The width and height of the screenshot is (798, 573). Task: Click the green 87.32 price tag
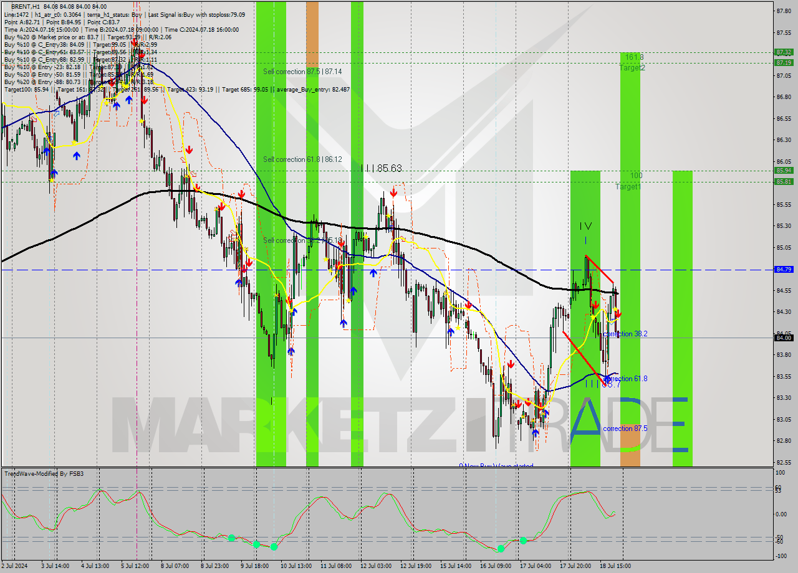pyautogui.click(x=783, y=52)
